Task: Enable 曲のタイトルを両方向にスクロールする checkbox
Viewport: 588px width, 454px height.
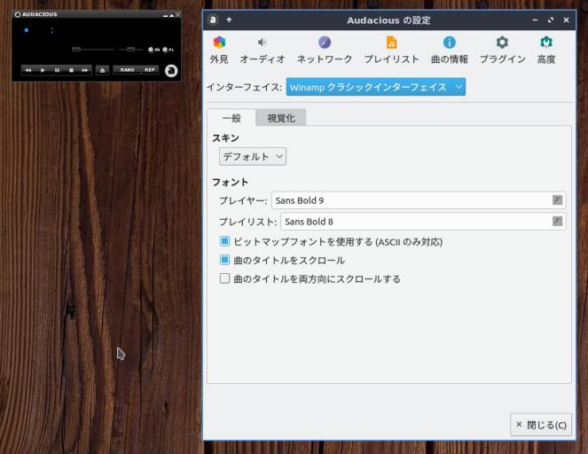Action: click(224, 278)
